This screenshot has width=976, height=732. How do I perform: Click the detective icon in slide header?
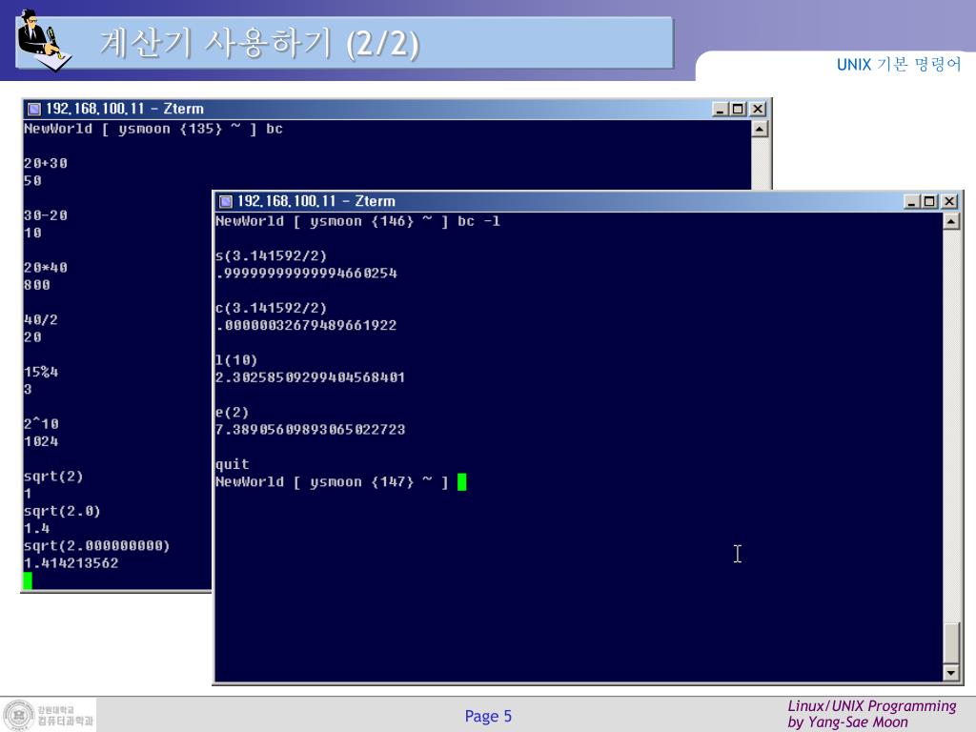(x=44, y=40)
